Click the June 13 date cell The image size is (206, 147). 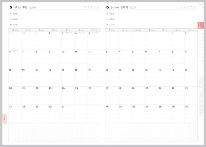tap(151, 77)
